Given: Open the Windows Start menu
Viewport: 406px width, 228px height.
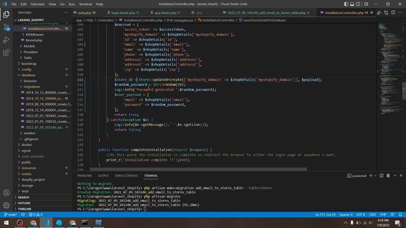Looking at the screenshot, I should click(6, 222).
